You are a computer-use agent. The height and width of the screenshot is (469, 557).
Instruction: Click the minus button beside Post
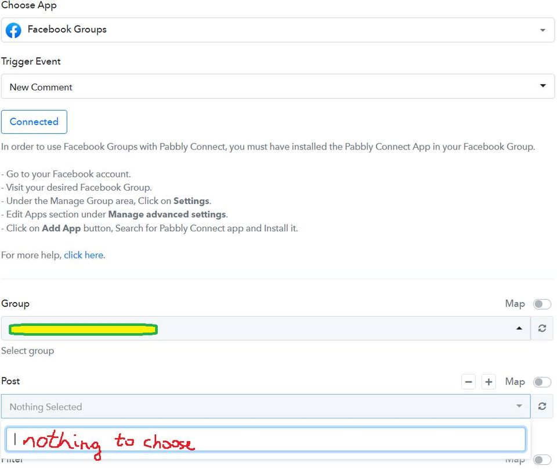point(469,382)
